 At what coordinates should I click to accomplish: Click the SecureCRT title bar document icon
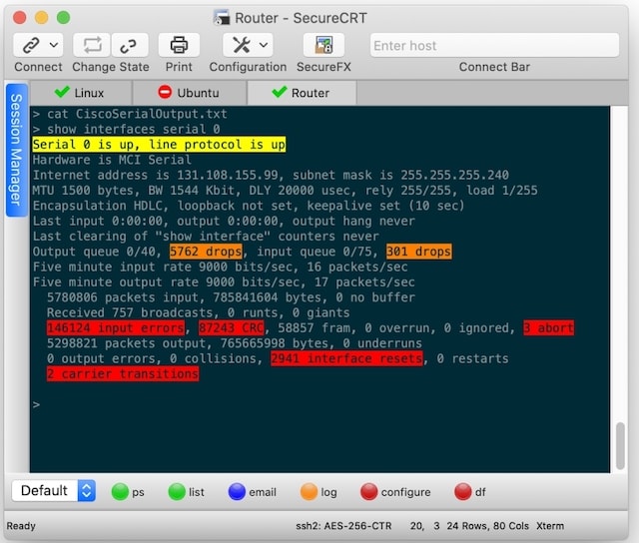tap(222, 18)
